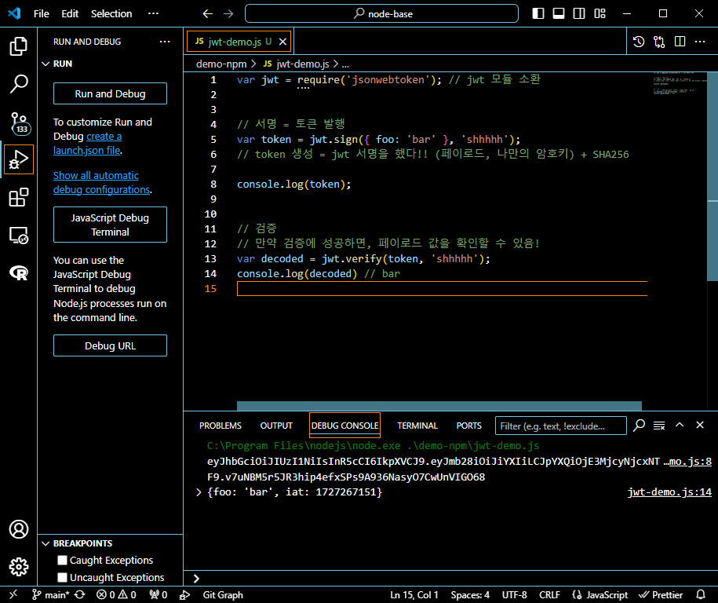This screenshot has height=603, width=718.
Task: Open Show all automatic debug configurations link
Action: coord(101,182)
